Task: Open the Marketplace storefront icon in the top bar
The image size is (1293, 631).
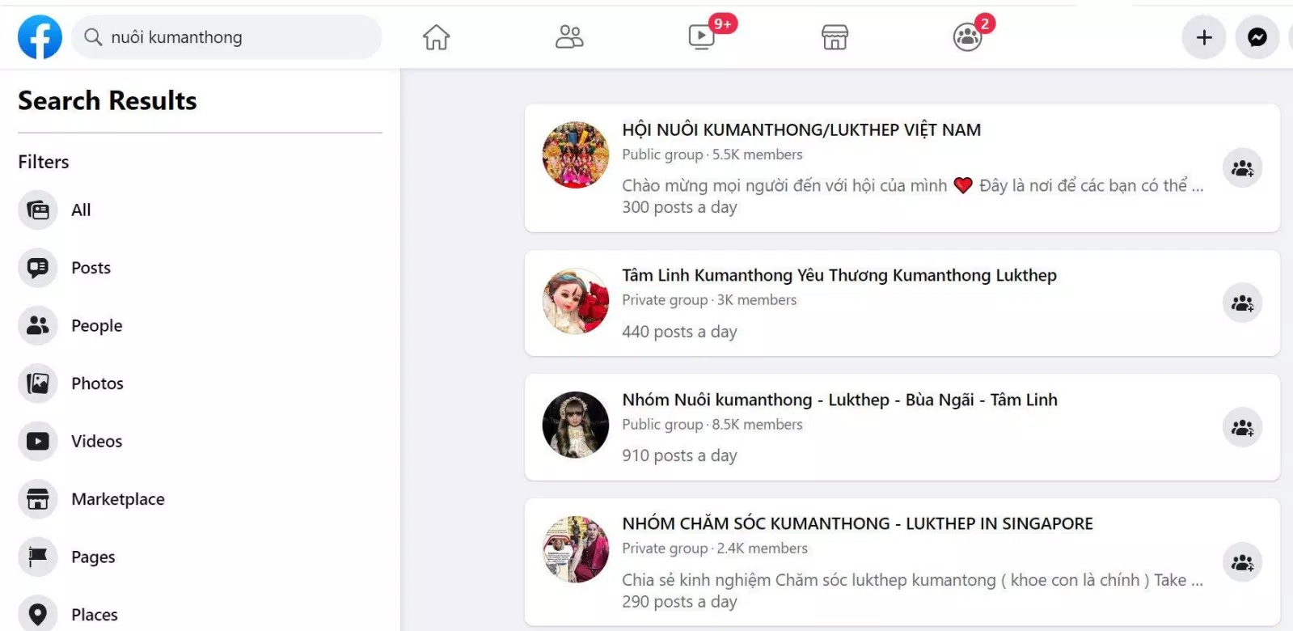Action: point(835,37)
